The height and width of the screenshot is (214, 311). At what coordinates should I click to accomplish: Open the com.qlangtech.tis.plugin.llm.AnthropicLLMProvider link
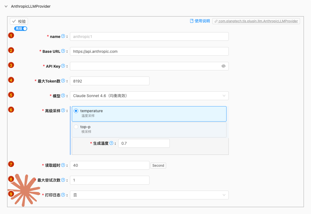[256, 21]
